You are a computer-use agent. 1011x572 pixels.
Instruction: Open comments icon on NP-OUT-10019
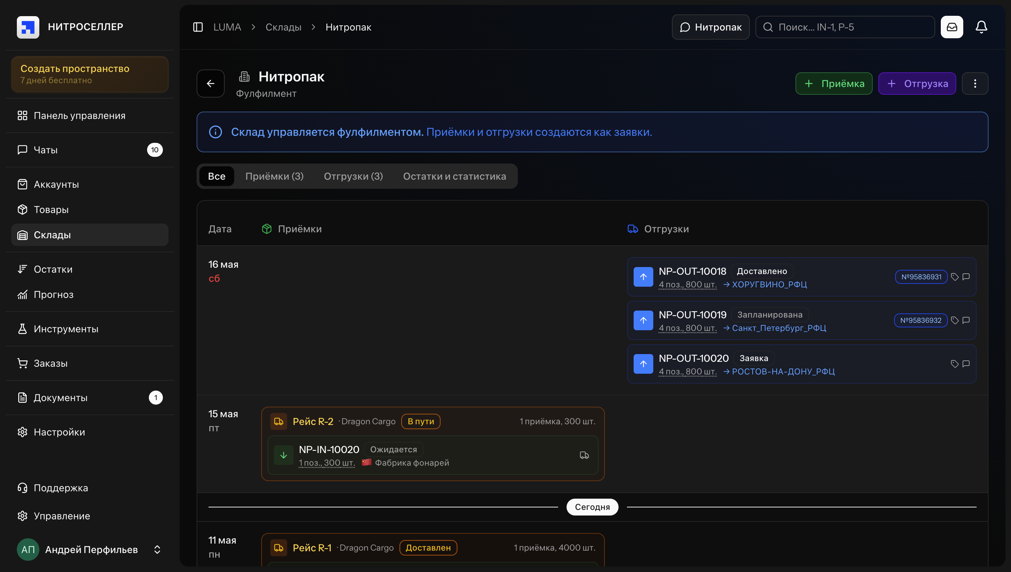(966, 321)
